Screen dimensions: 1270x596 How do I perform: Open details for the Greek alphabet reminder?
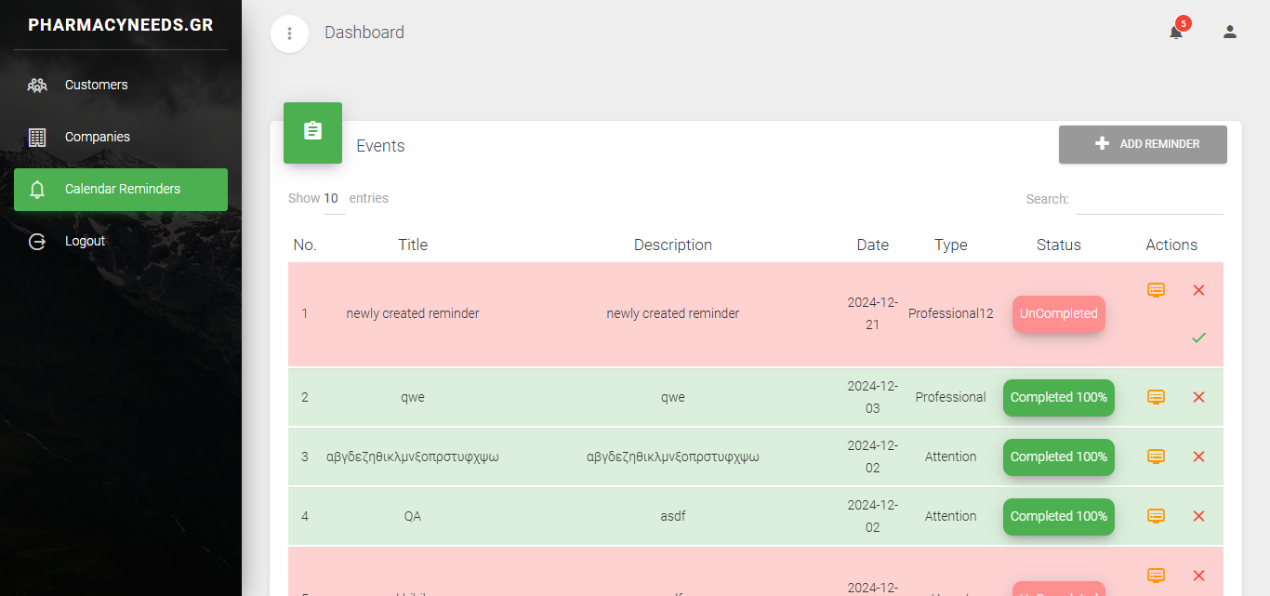1156,457
